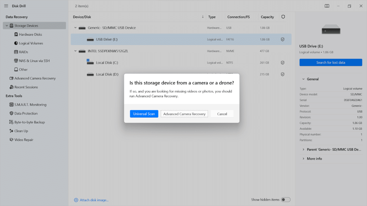This screenshot has height=206, width=367.
Task: Click the S.M.A.R.T. Monitoring icon
Action: pyautogui.click(x=11, y=105)
